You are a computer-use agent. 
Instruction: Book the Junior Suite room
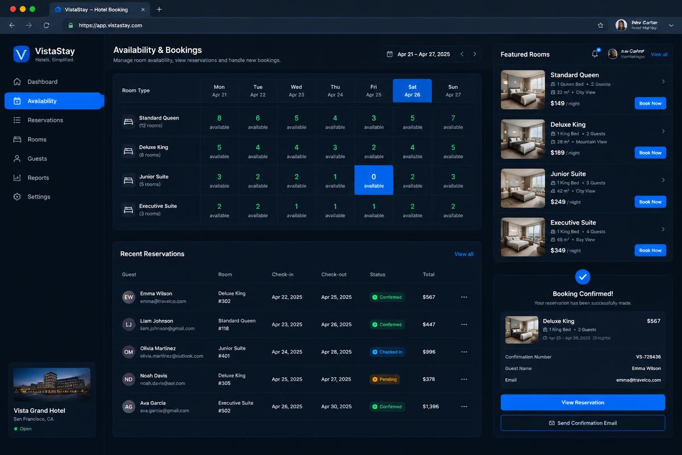pos(650,202)
